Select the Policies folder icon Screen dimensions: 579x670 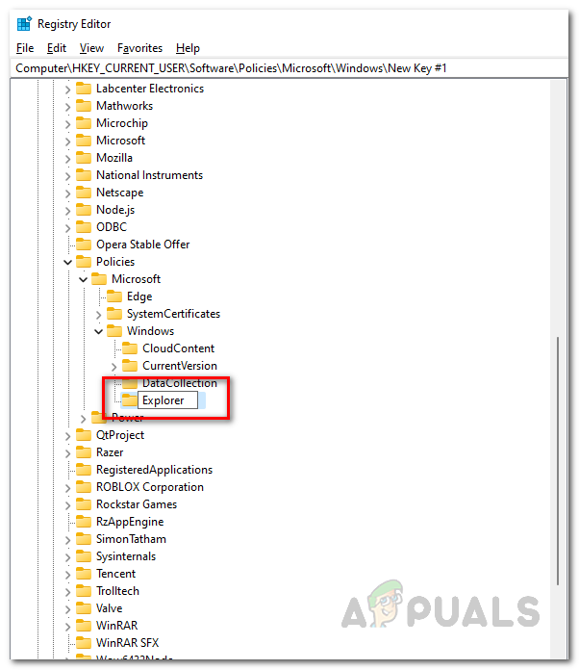84,262
